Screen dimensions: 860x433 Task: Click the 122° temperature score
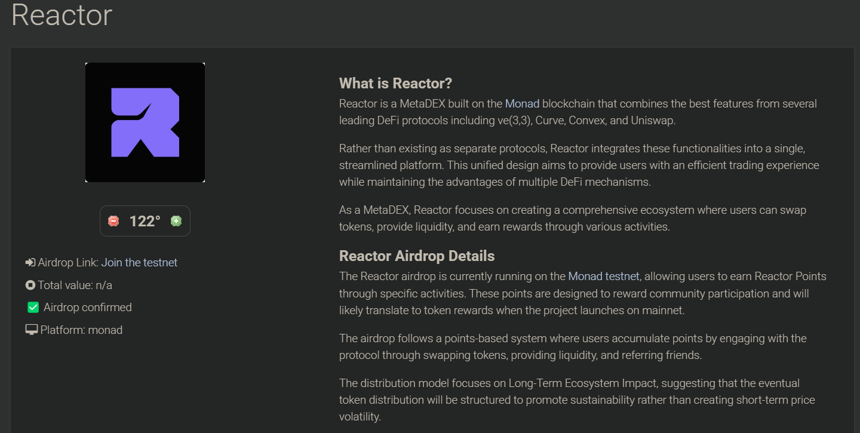[145, 221]
